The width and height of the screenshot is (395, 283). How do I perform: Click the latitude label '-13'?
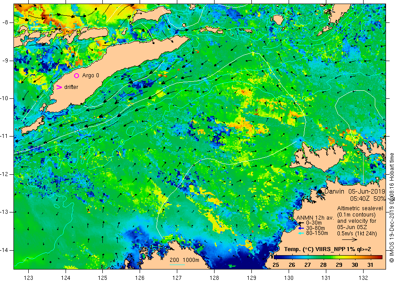pos(4,212)
